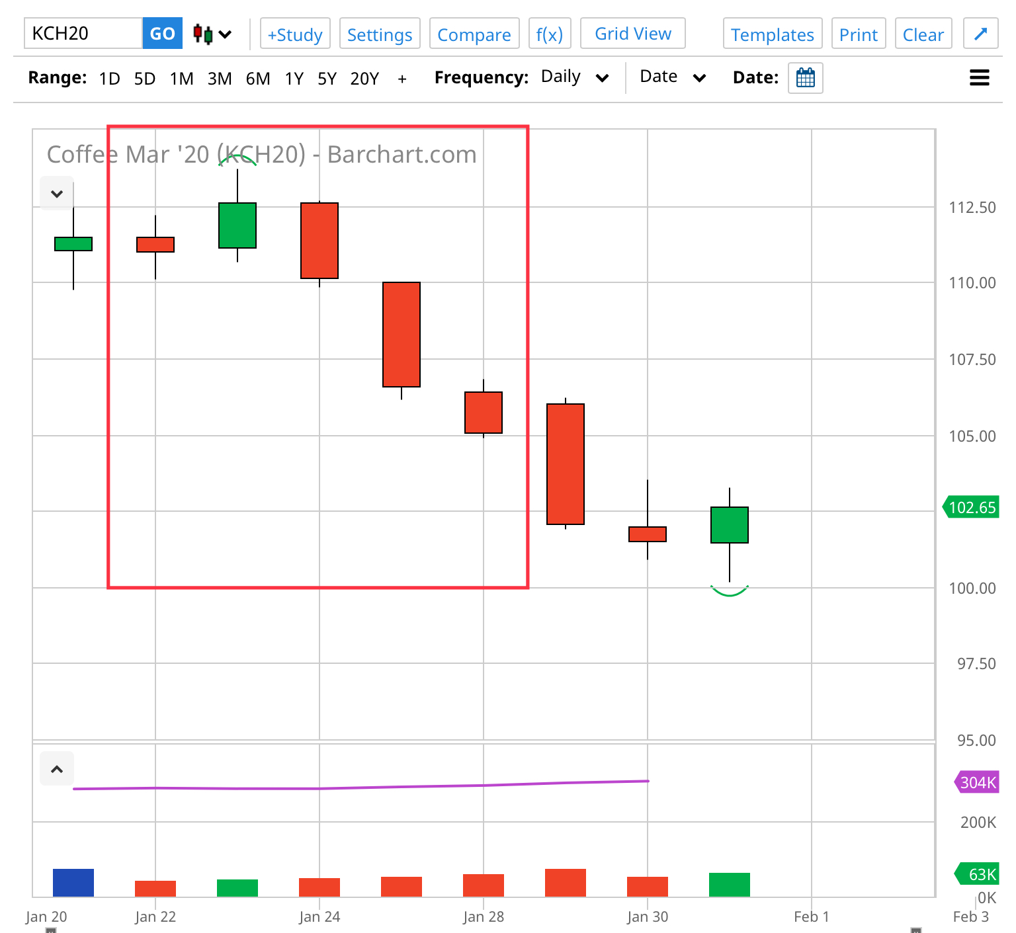Viewport: 1016px width, 933px height.
Task: Open the Templates menu
Action: click(x=772, y=34)
